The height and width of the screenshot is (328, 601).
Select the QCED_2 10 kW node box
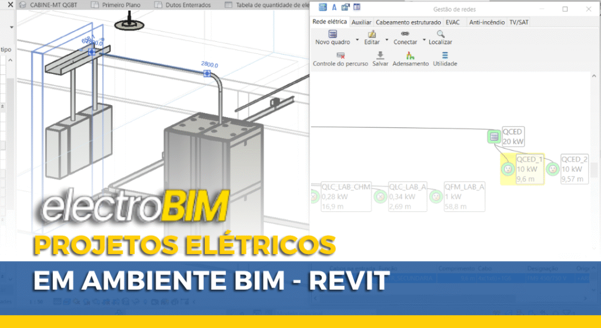(575, 169)
